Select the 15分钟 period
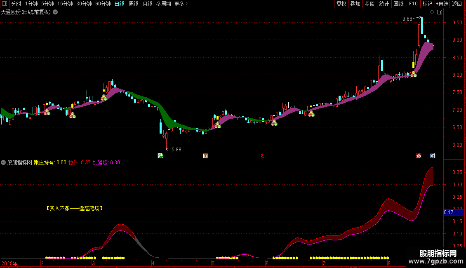Viewport: 466px width, 268px height. (x=65, y=4)
